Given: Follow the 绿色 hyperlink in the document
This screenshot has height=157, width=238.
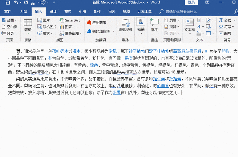Looking at the screenshot, I should (94, 65).
